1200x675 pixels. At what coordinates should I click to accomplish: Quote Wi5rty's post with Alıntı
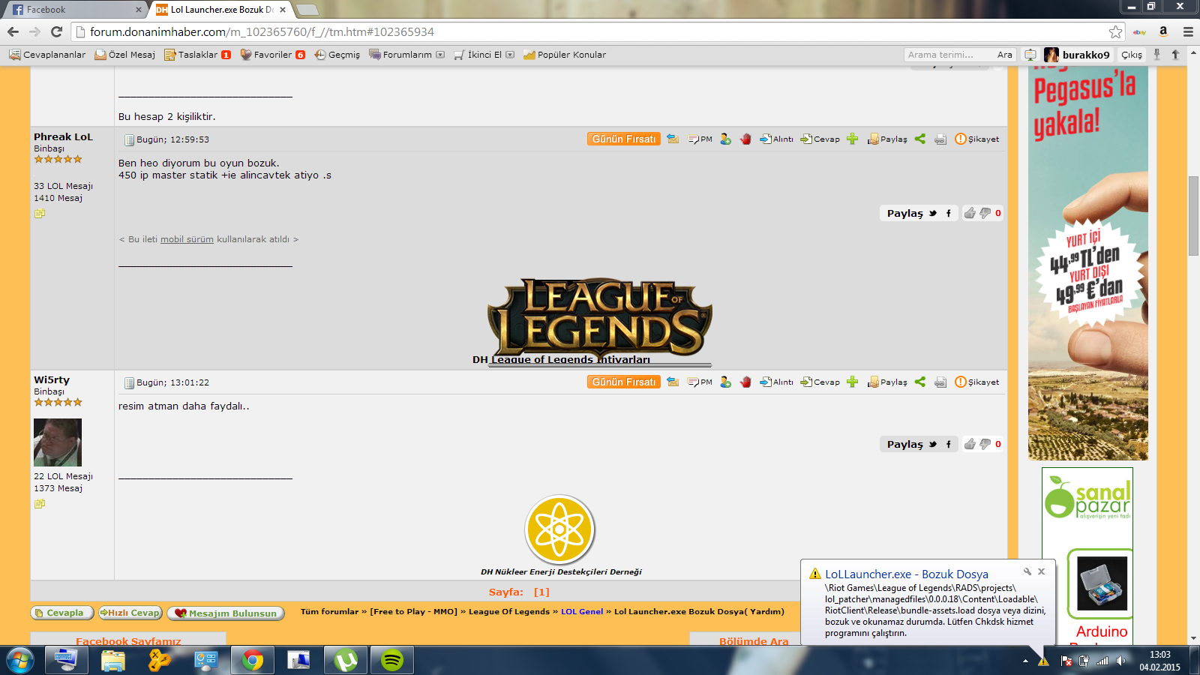point(776,382)
